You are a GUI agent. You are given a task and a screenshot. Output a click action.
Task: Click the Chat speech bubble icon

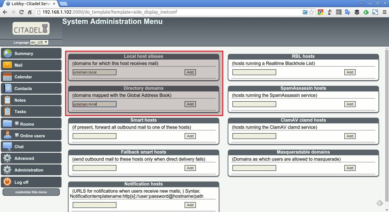pyautogui.click(x=7, y=146)
